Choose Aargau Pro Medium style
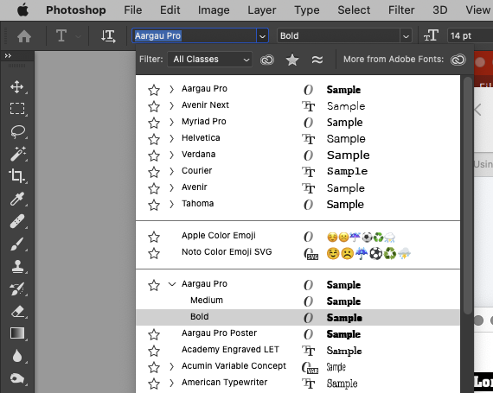This screenshot has height=393, width=493. pos(298,301)
